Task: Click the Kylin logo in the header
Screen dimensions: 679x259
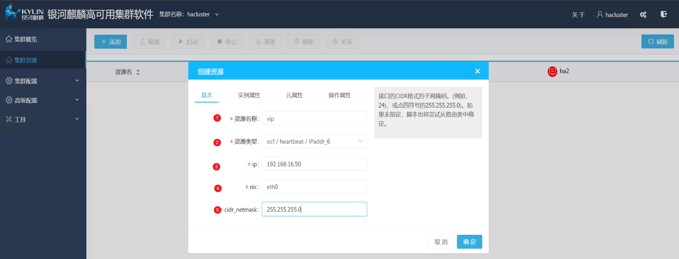Action: (x=24, y=13)
